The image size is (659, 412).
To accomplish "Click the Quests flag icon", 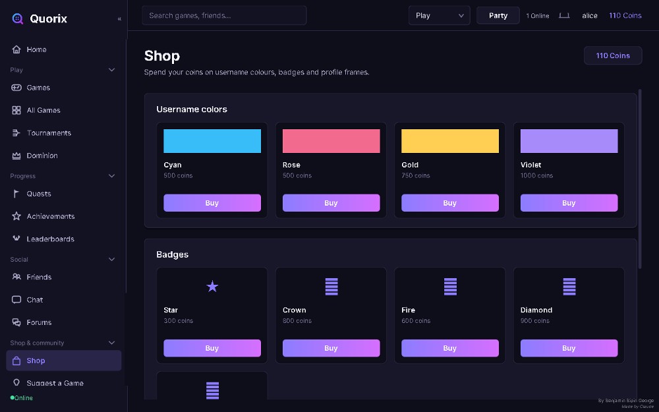I will [x=16, y=194].
